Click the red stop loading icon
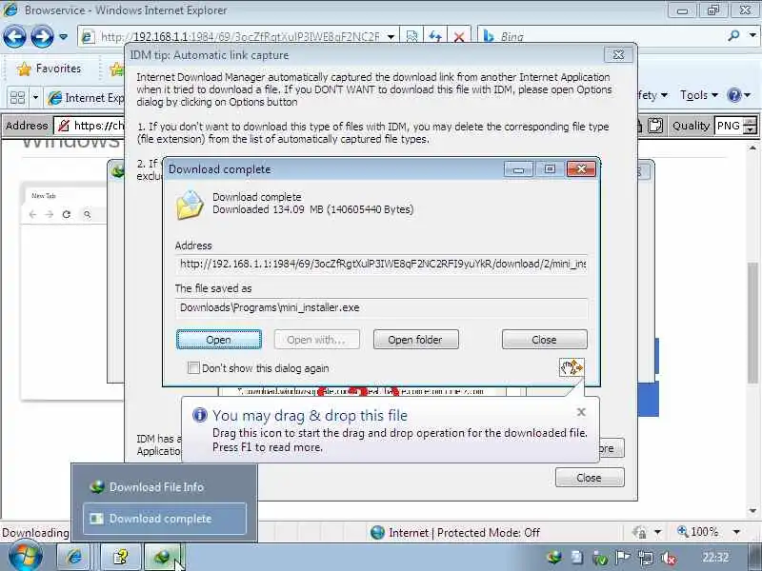 (x=459, y=37)
